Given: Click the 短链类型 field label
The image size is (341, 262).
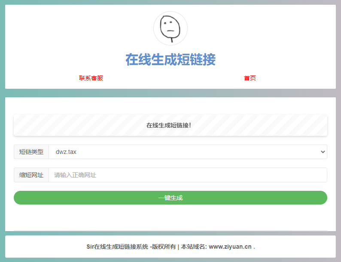Looking at the screenshot, I should (31, 152).
